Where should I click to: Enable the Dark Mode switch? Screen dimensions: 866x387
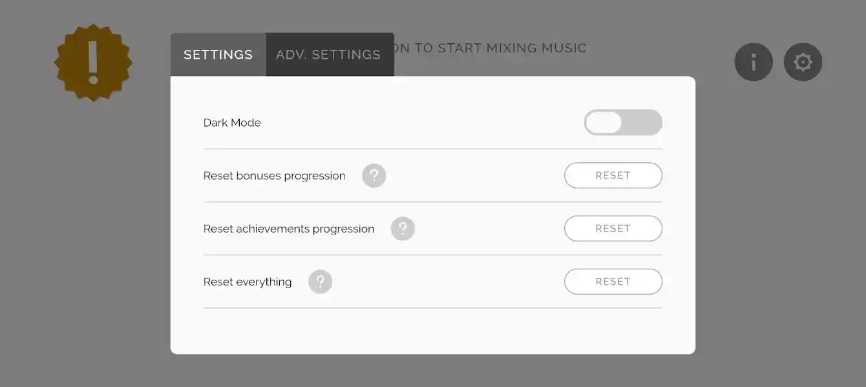click(x=623, y=122)
